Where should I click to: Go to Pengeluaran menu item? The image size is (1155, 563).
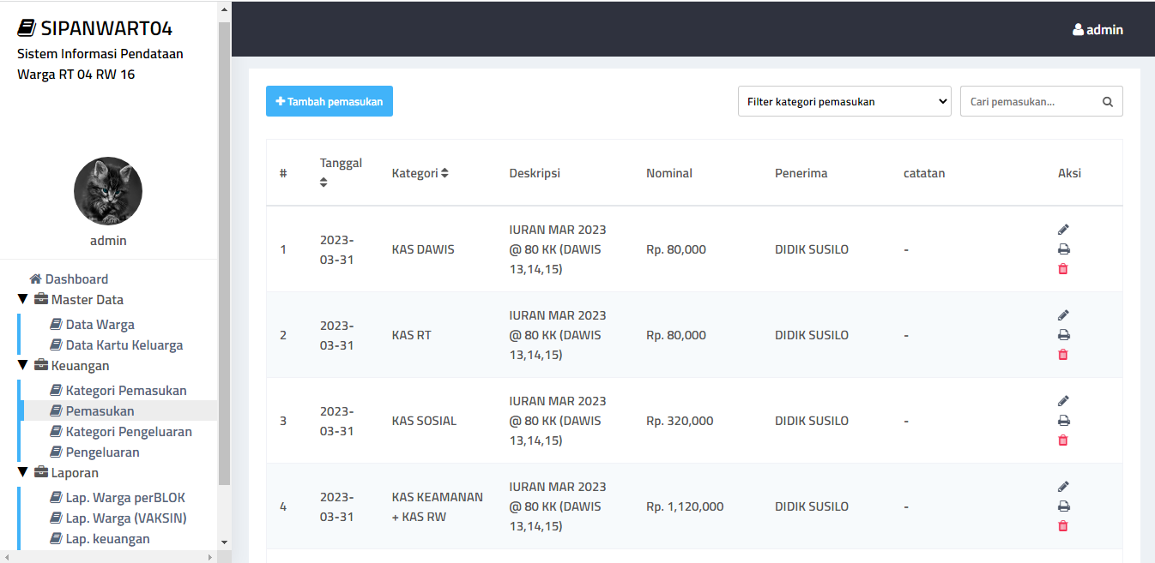click(102, 452)
